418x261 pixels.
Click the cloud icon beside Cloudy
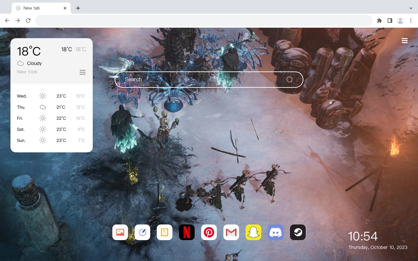20,63
